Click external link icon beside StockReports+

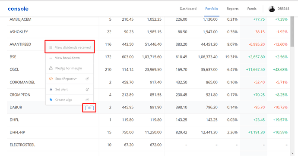tap(87, 79)
